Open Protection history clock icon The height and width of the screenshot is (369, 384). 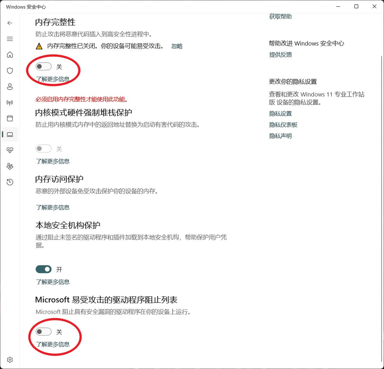coord(10,182)
